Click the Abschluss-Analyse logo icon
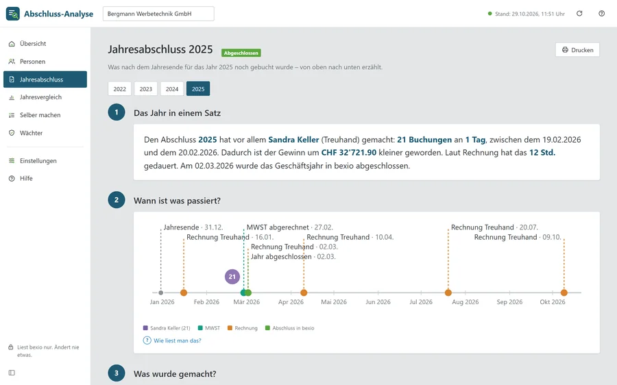The height and width of the screenshot is (385, 617). 12,14
